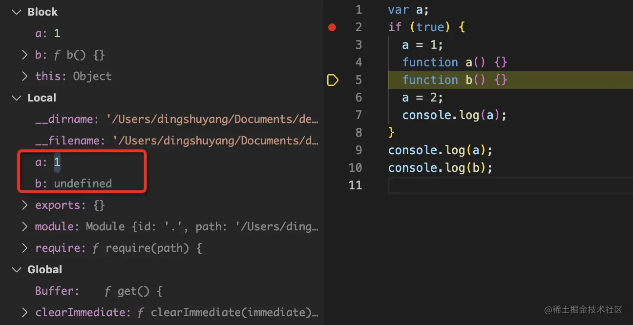Click the 'var a;' code on line 1
633x325 pixels.
point(408,10)
